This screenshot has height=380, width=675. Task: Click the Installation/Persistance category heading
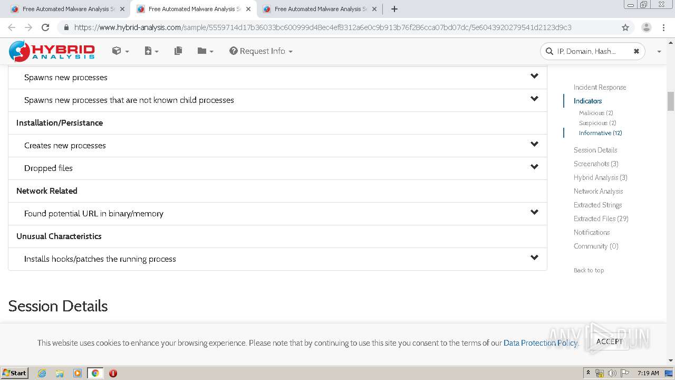pos(60,123)
